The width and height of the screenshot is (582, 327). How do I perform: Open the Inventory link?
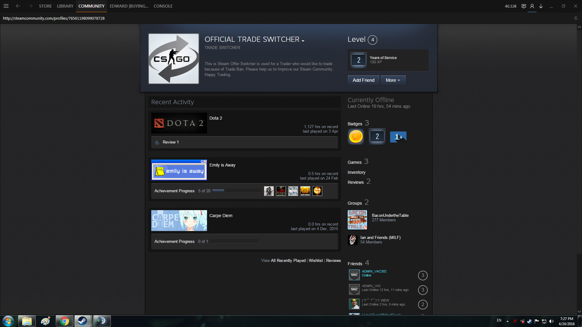(356, 172)
